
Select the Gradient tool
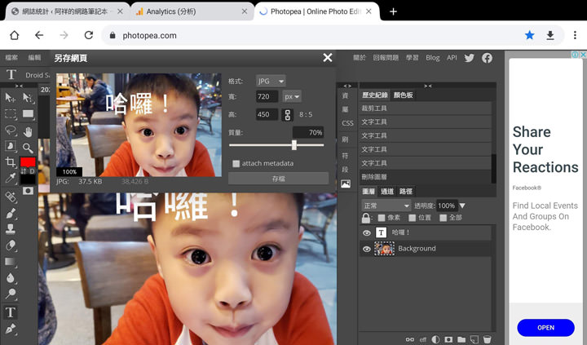10,262
